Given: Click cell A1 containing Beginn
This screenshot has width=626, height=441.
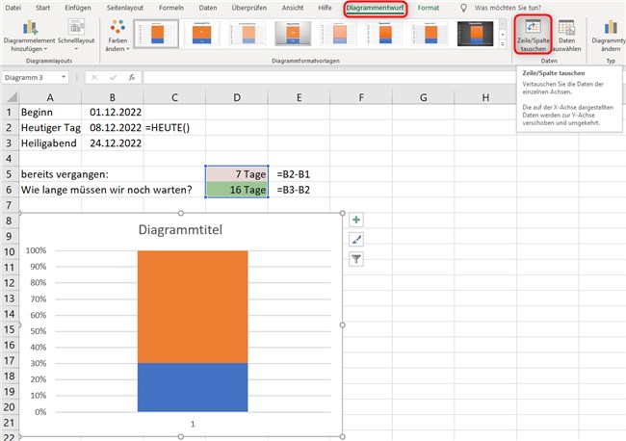Looking at the screenshot, I should click(50, 112).
